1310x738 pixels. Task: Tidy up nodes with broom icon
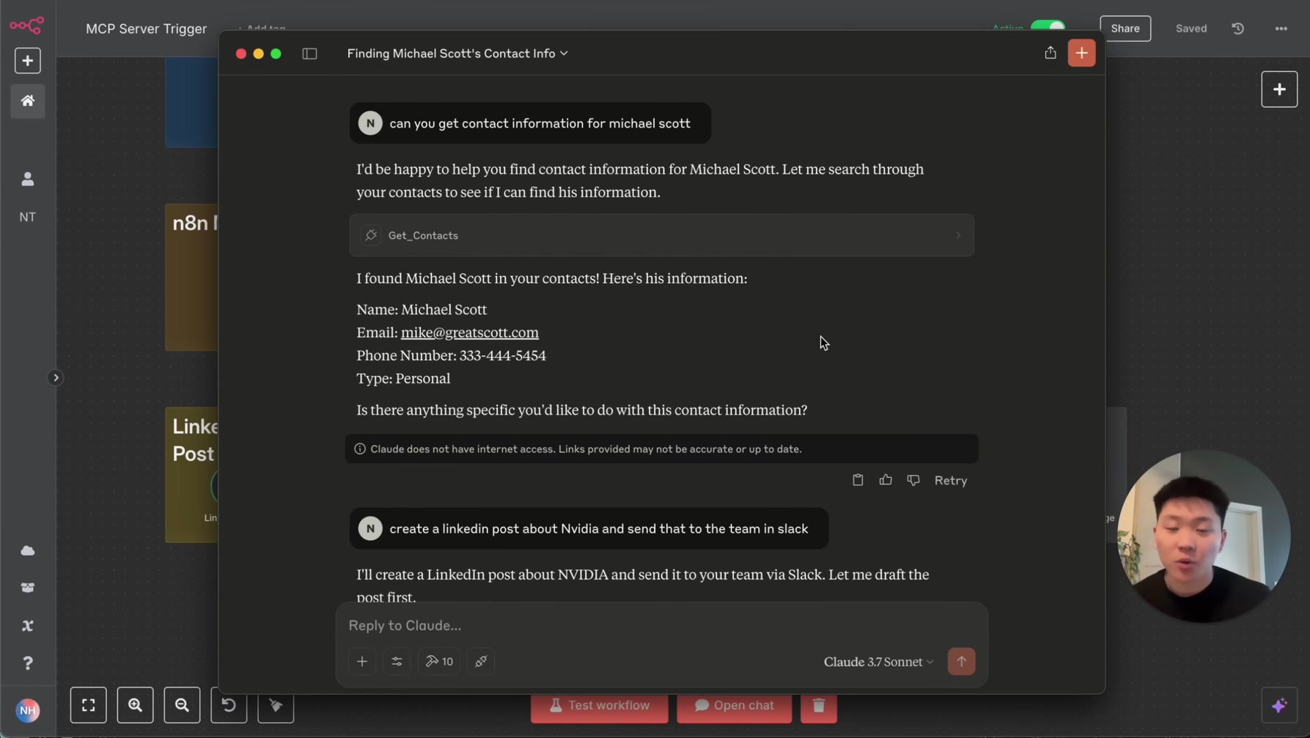[276, 706]
